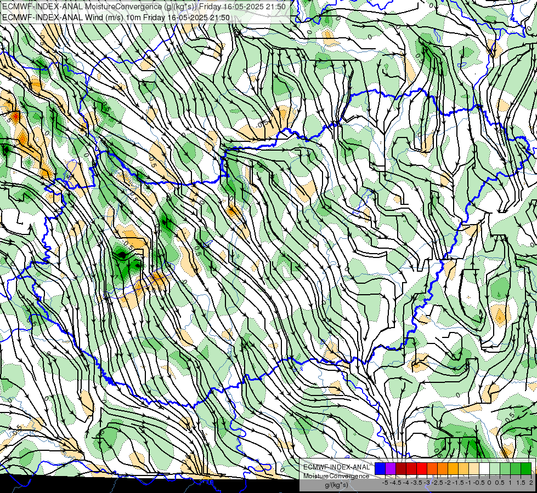Click the blue legend swatch below -5
537x493 pixels.
point(380,468)
